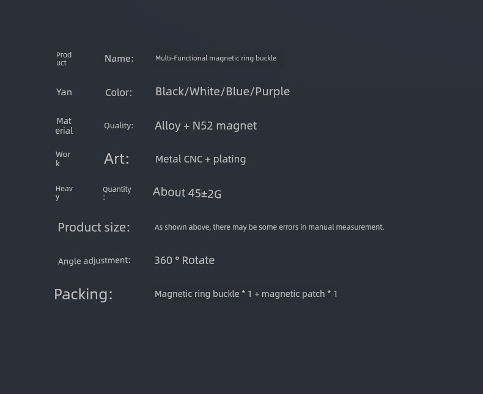Select the 'Black/White/Blue/Purple' color text
Image resolution: width=483 pixels, height=394 pixels.
[223, 92]
